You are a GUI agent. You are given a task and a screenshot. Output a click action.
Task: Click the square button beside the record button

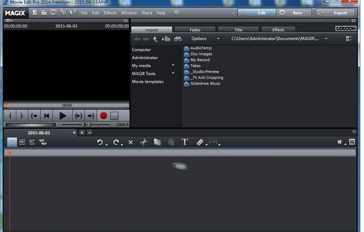[x=114, y=115]
